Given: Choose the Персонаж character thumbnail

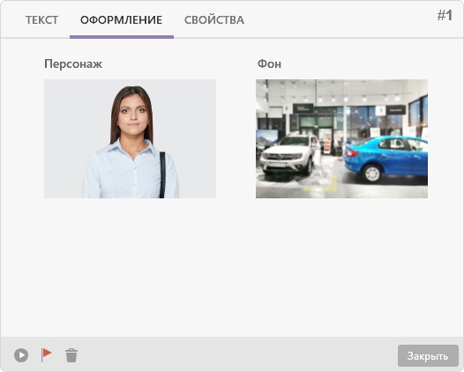Looking at the screenshot, I should click(x=130, y=138).
